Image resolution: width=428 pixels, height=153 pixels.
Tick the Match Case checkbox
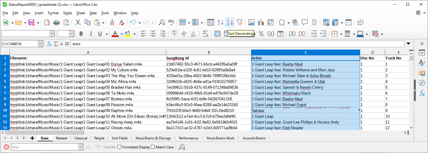coord(153,147)
